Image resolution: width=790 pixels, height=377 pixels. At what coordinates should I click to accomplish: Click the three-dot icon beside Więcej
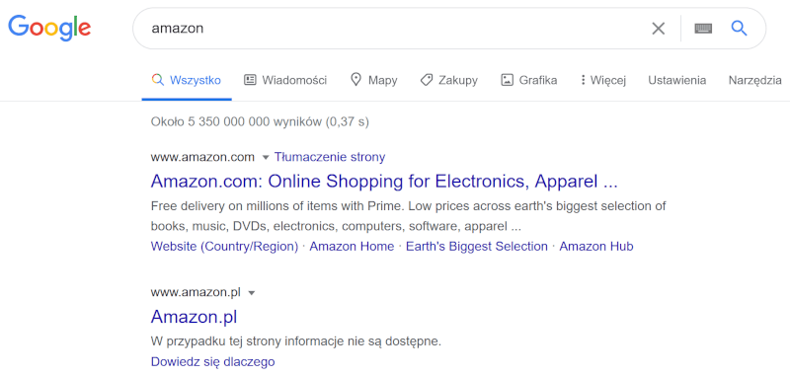click(x=583, y=80)
